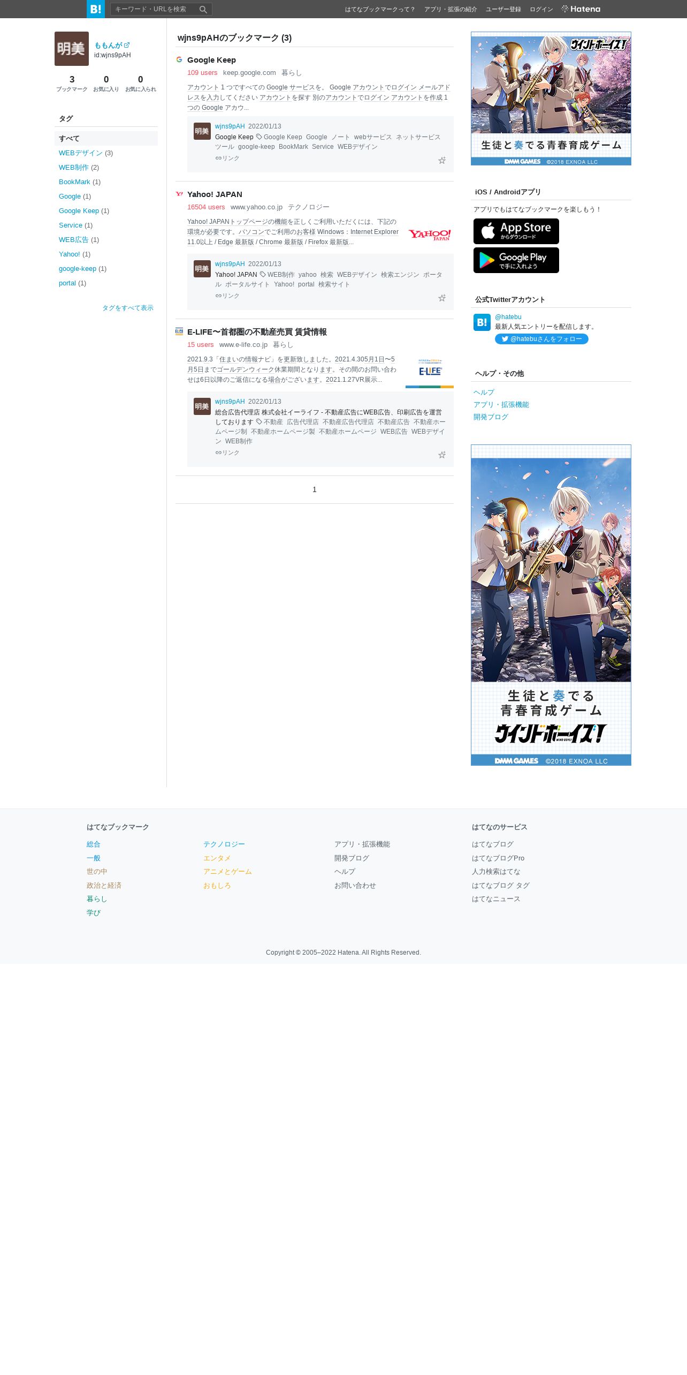Screen dimensions: 687x1375
Task: Click 15 users count
Action: tap(200, 344)
